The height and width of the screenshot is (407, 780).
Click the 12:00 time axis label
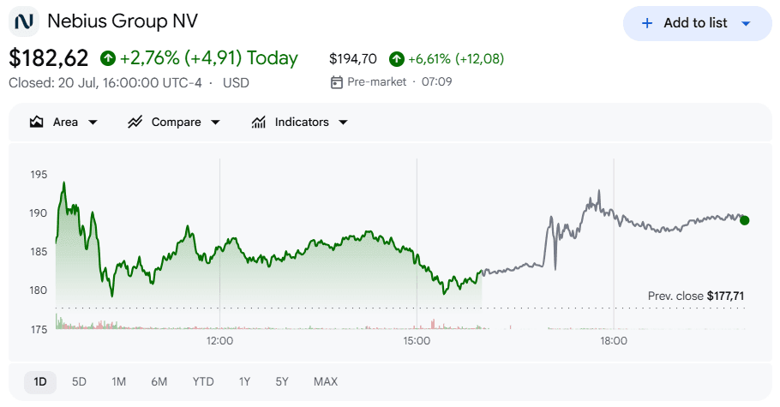219,341
